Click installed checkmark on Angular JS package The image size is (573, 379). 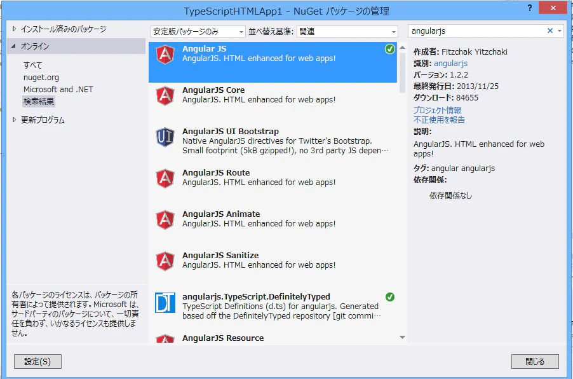coord(390,49)
